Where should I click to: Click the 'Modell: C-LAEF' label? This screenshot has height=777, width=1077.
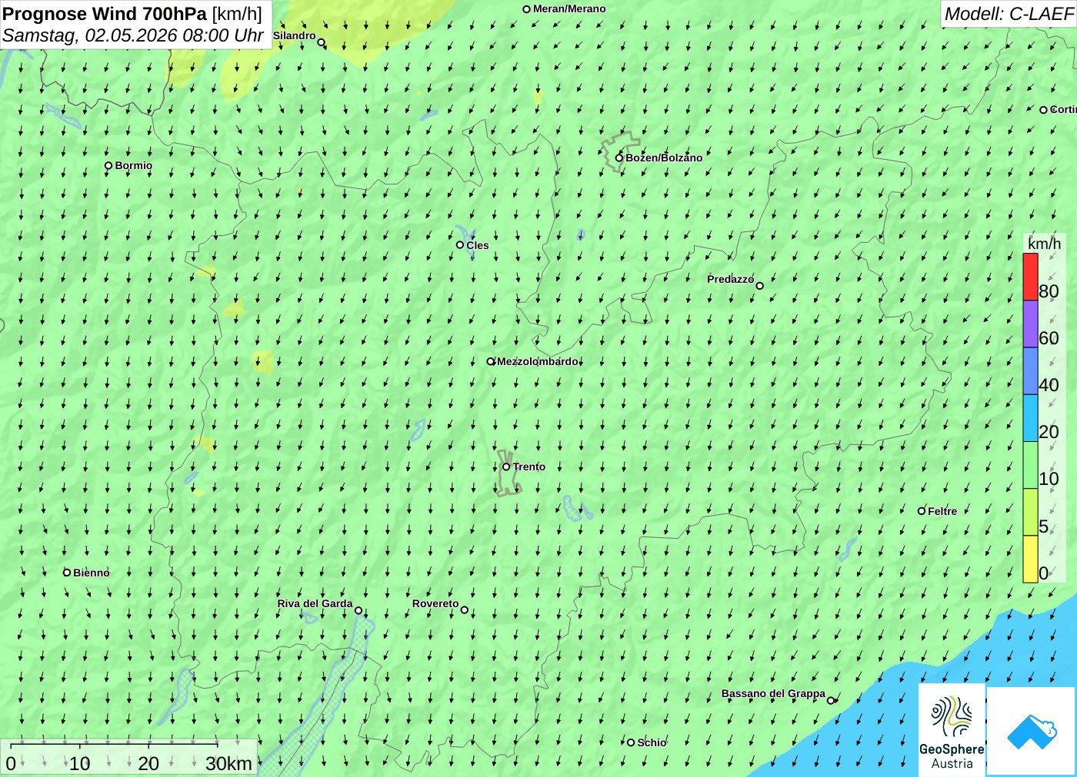pyautogui.click(x=1009, y=13)
